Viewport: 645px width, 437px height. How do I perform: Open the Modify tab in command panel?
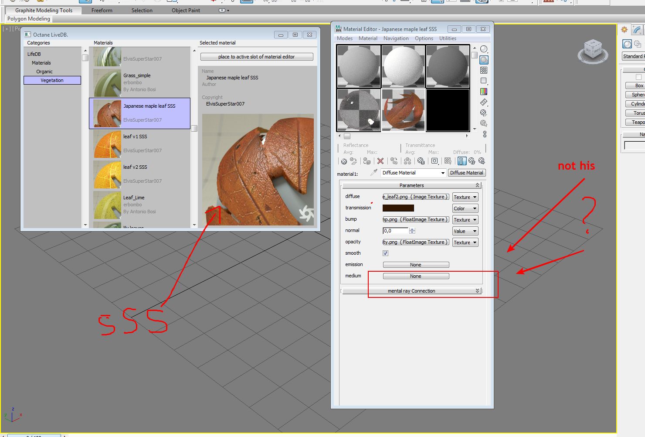click(x=637, y=30)
